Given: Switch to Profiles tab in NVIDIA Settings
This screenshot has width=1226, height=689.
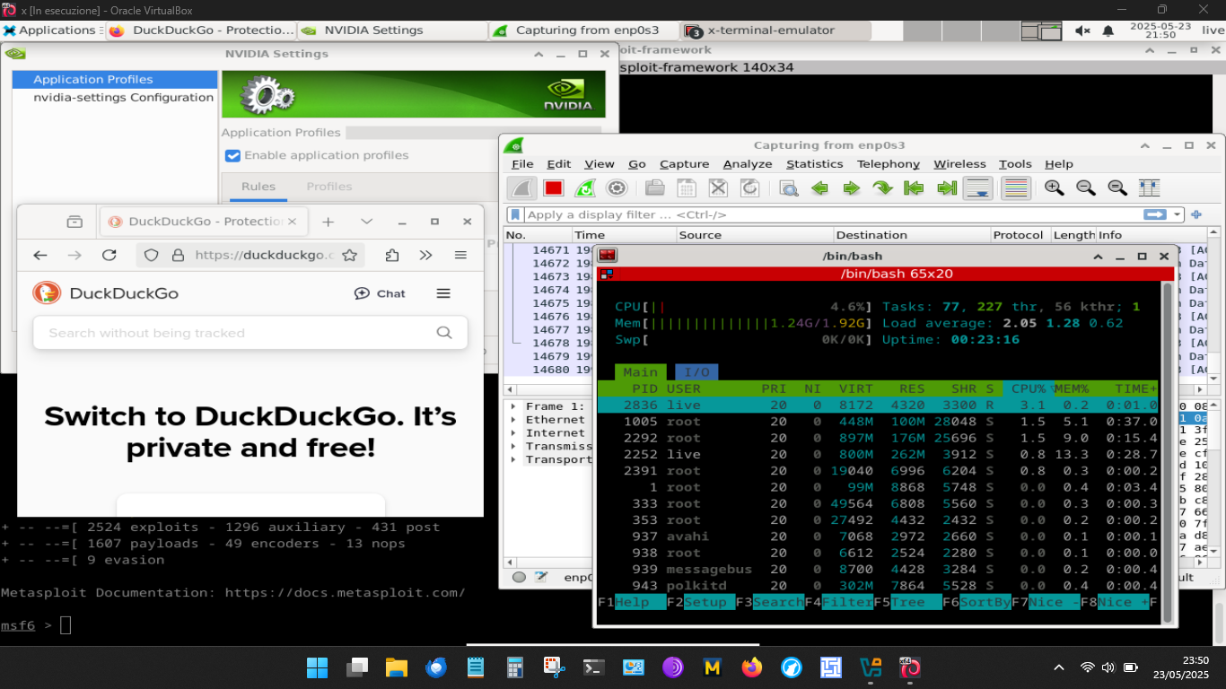Looking at the screenshot, I should (328, 187).
